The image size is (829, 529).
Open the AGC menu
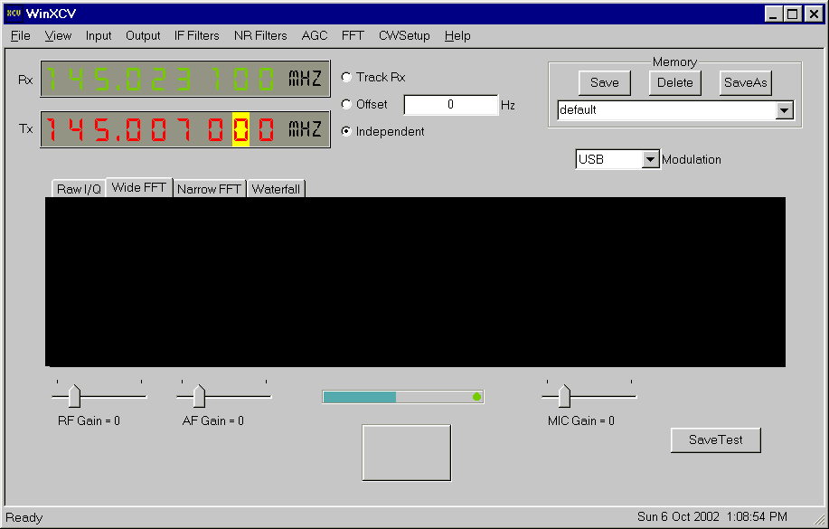[x=315, y=35]
